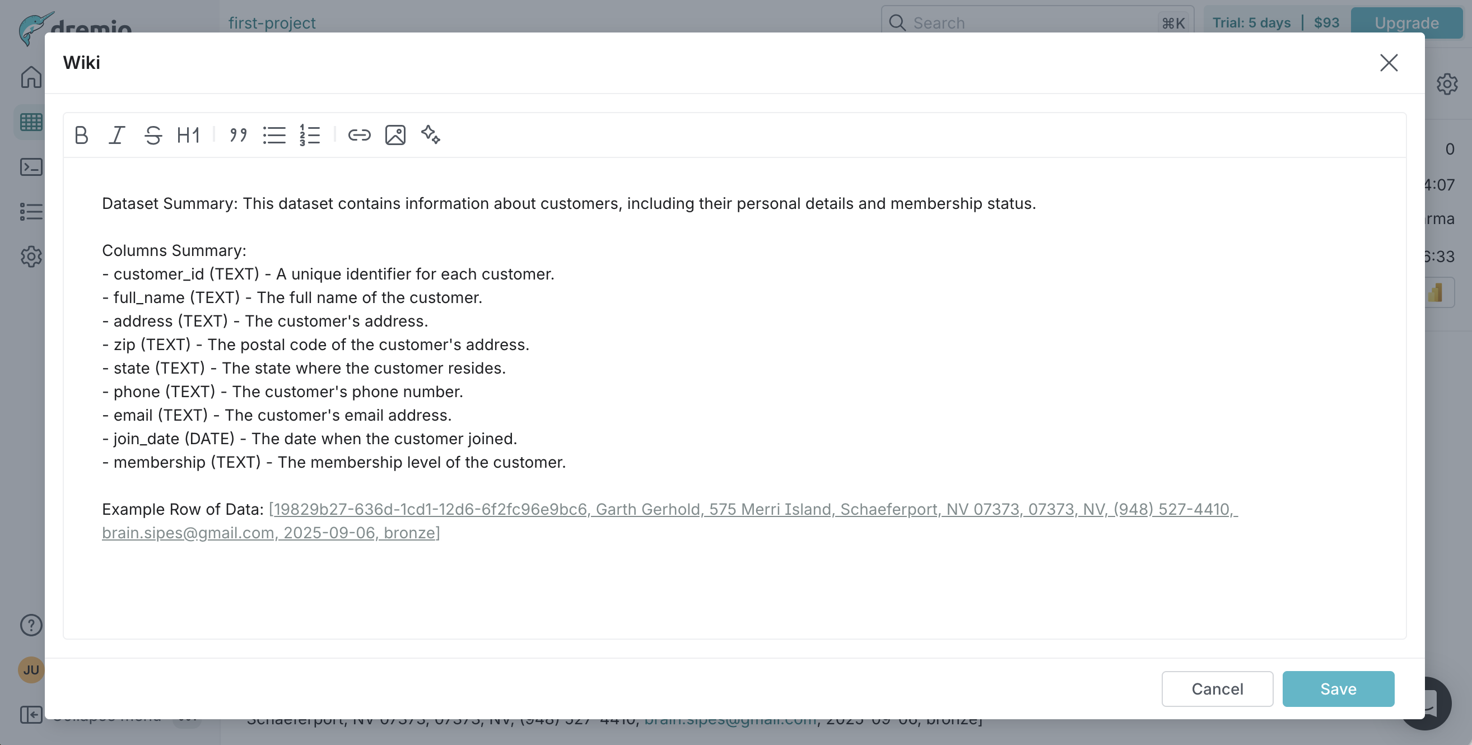Collapse the left navigation menu
Image resolution: width=1472 pixels, height=745 pixels.
31,714
